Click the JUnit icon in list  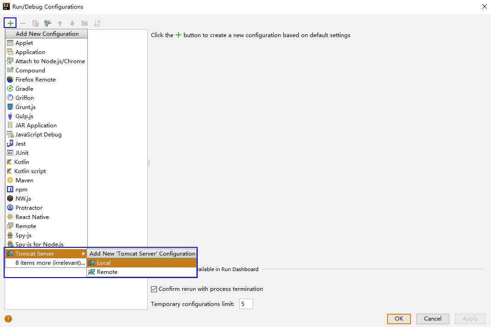click(10, 153)
